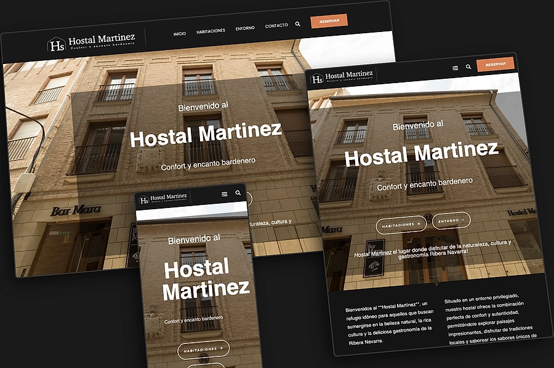Click the Hostal Martinez logo in phone mockup

(163, 199)
